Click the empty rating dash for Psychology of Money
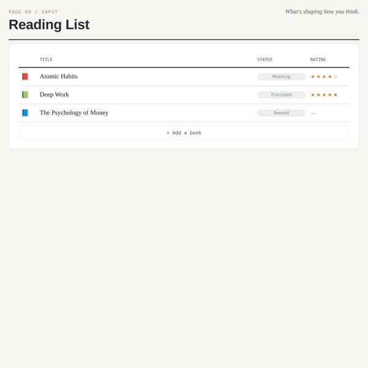This screenshot has width=368, height=368. pos(313,113)
